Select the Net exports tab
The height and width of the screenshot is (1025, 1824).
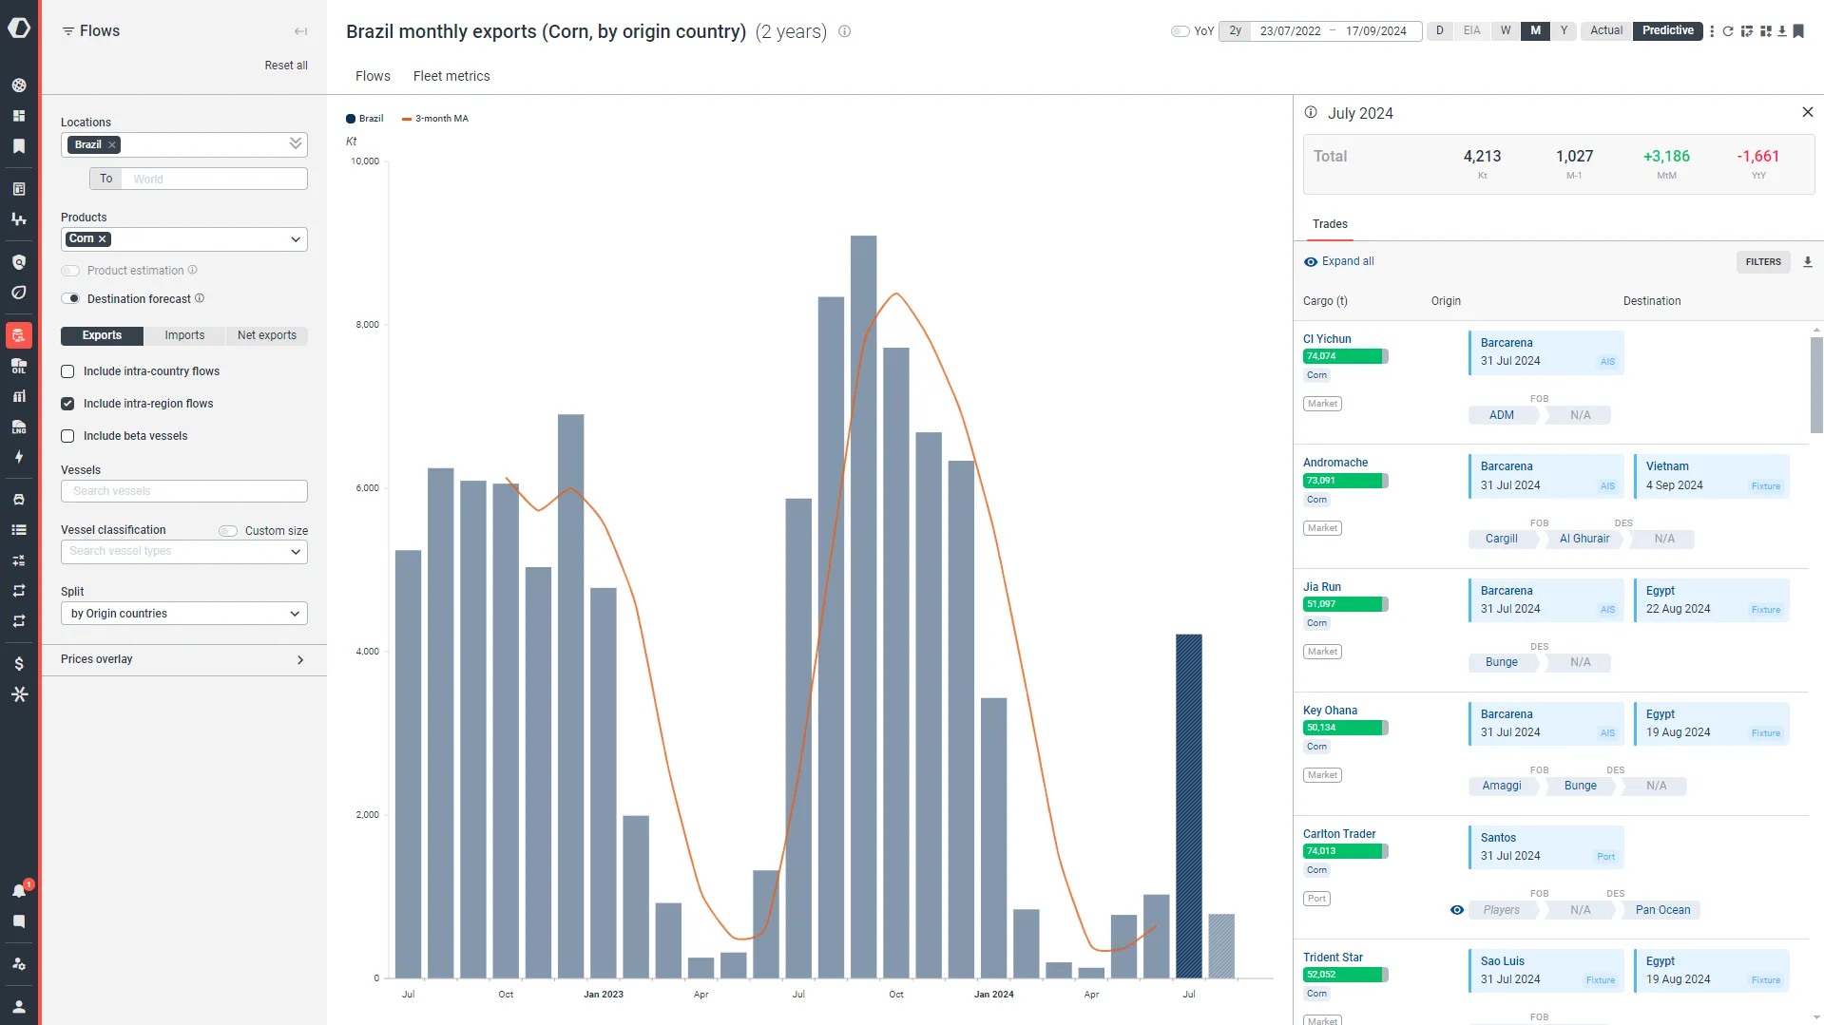click(x=267, y=335)
